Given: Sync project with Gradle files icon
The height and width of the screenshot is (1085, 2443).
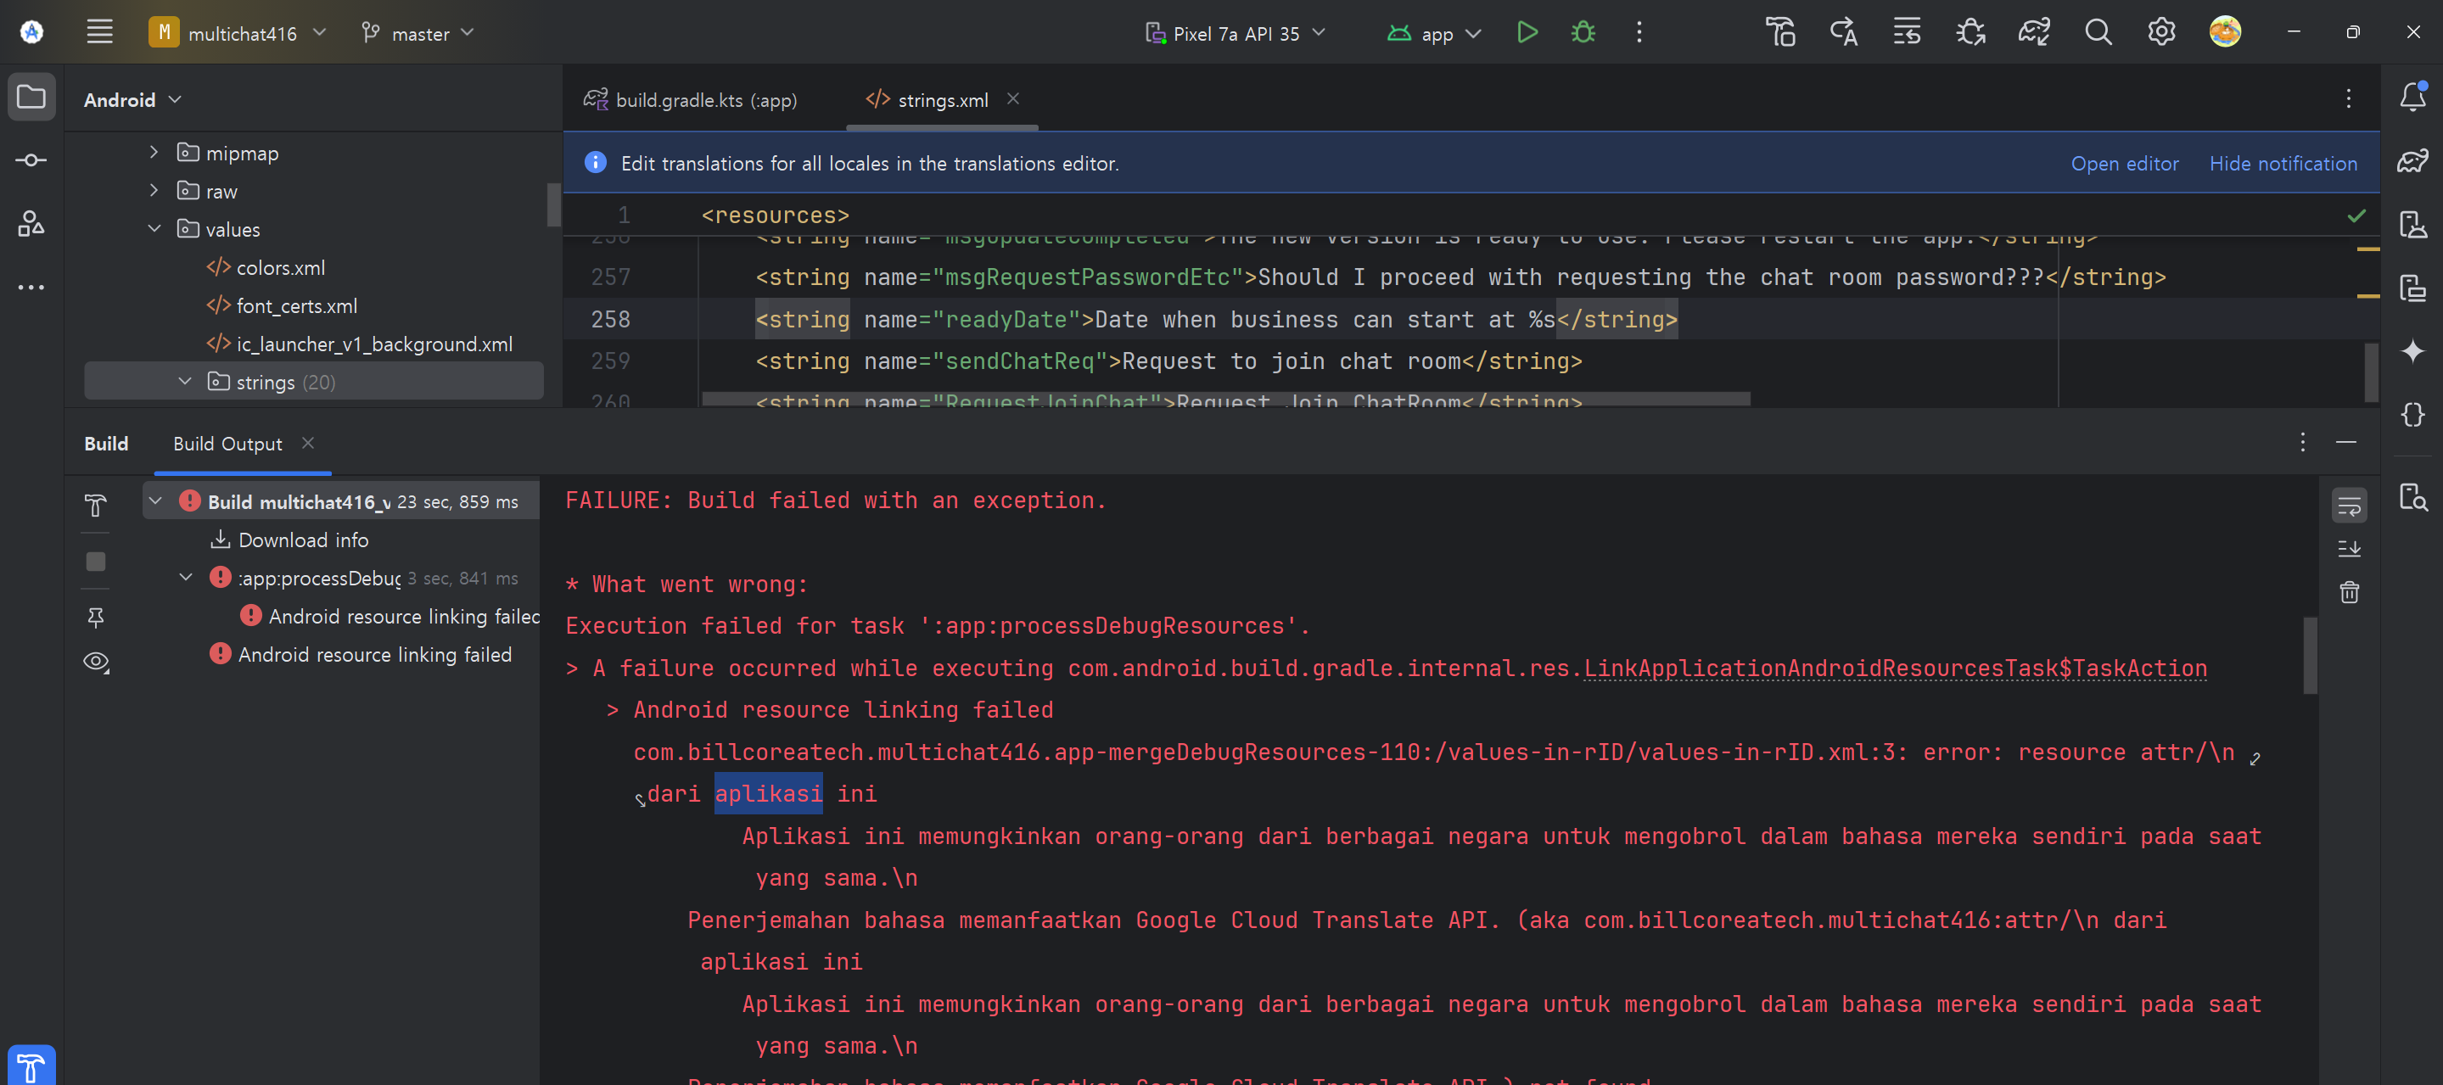Looking at the screenshot, I should (2033, 33).
